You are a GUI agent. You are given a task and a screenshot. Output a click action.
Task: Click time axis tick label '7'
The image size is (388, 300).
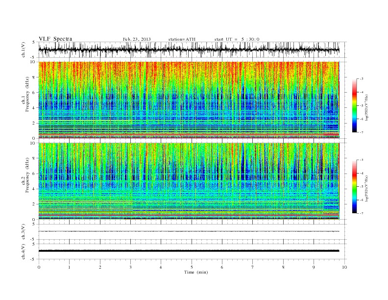point(253,267)
